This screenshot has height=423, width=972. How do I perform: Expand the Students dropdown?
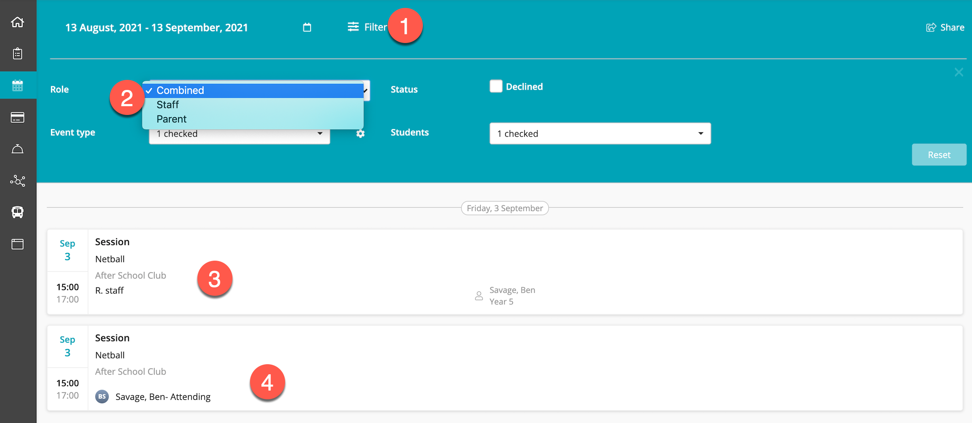click(600, 133)
